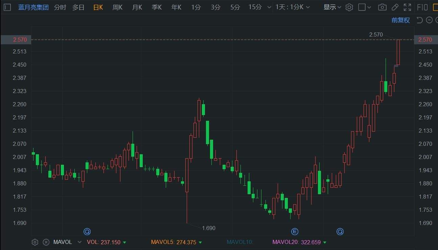Select the 3分 three-minute tab
The width and height of the screenshot is (438, 250).
coord(215,7)
